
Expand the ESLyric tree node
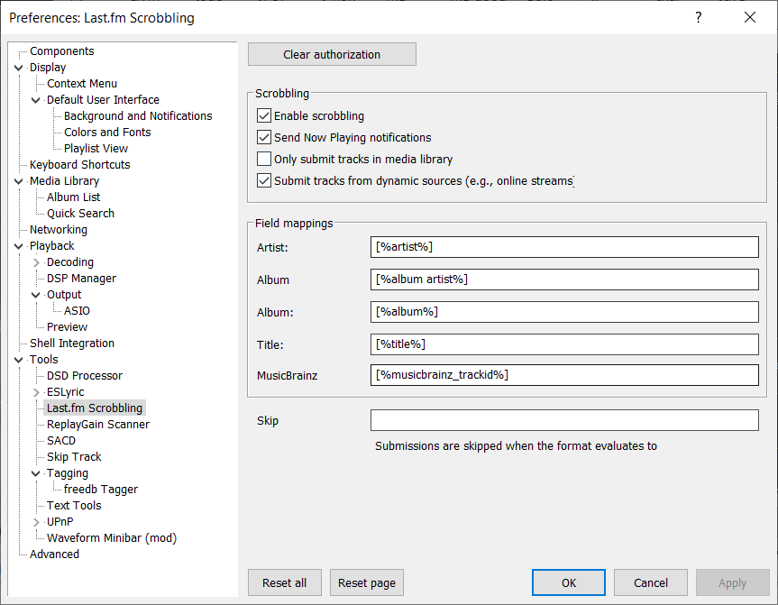click(36, 392)
